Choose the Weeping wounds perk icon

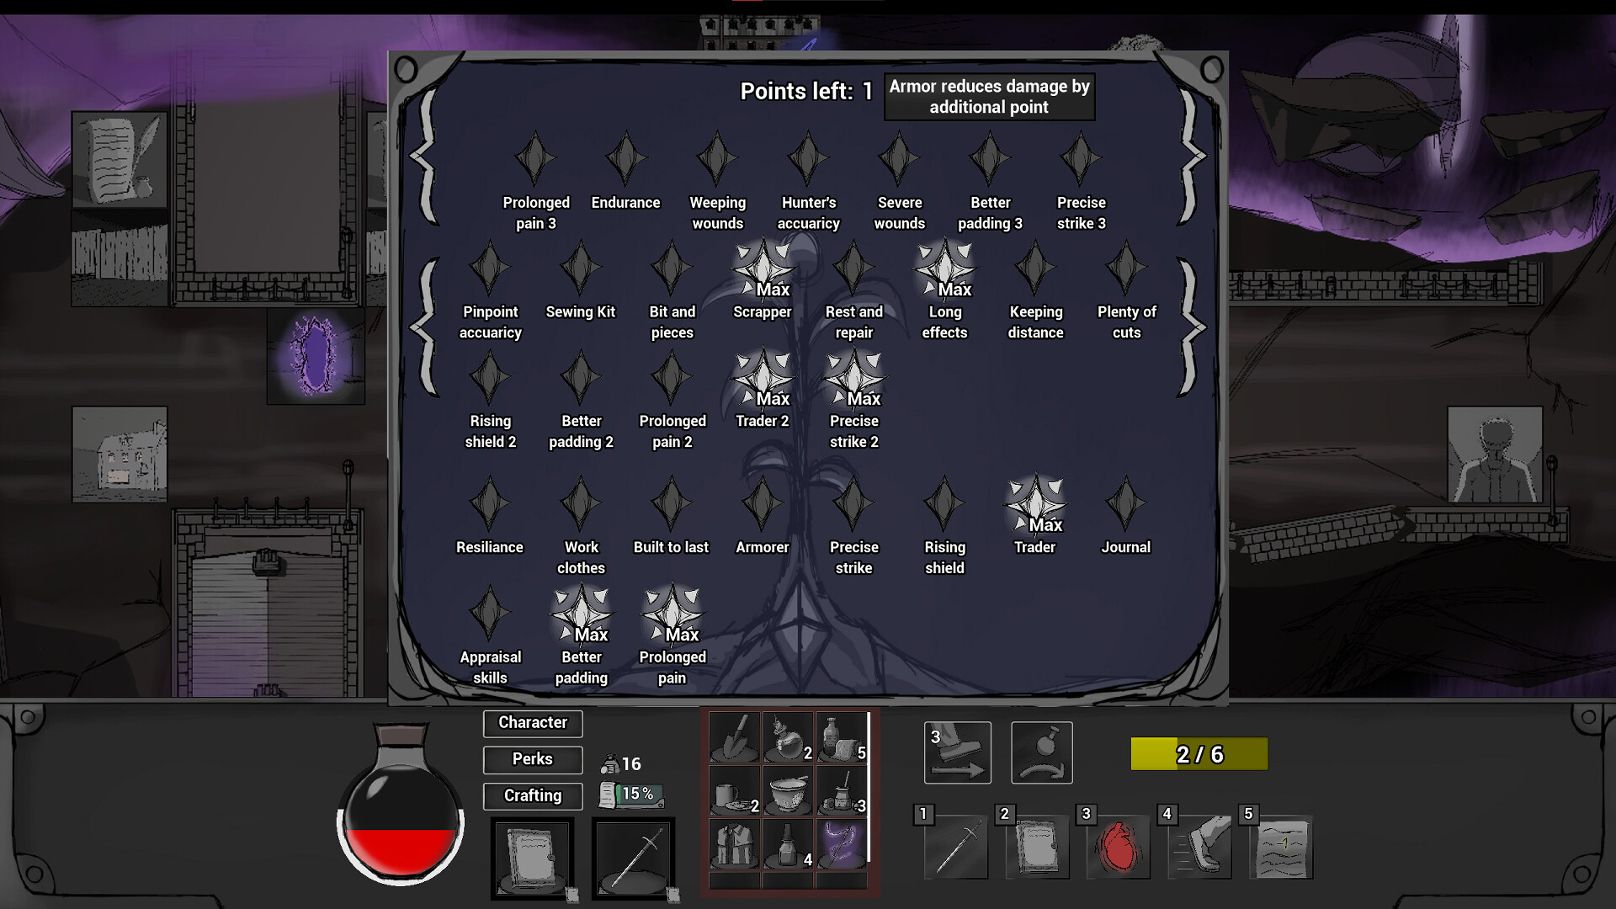(x=717, y=158)
